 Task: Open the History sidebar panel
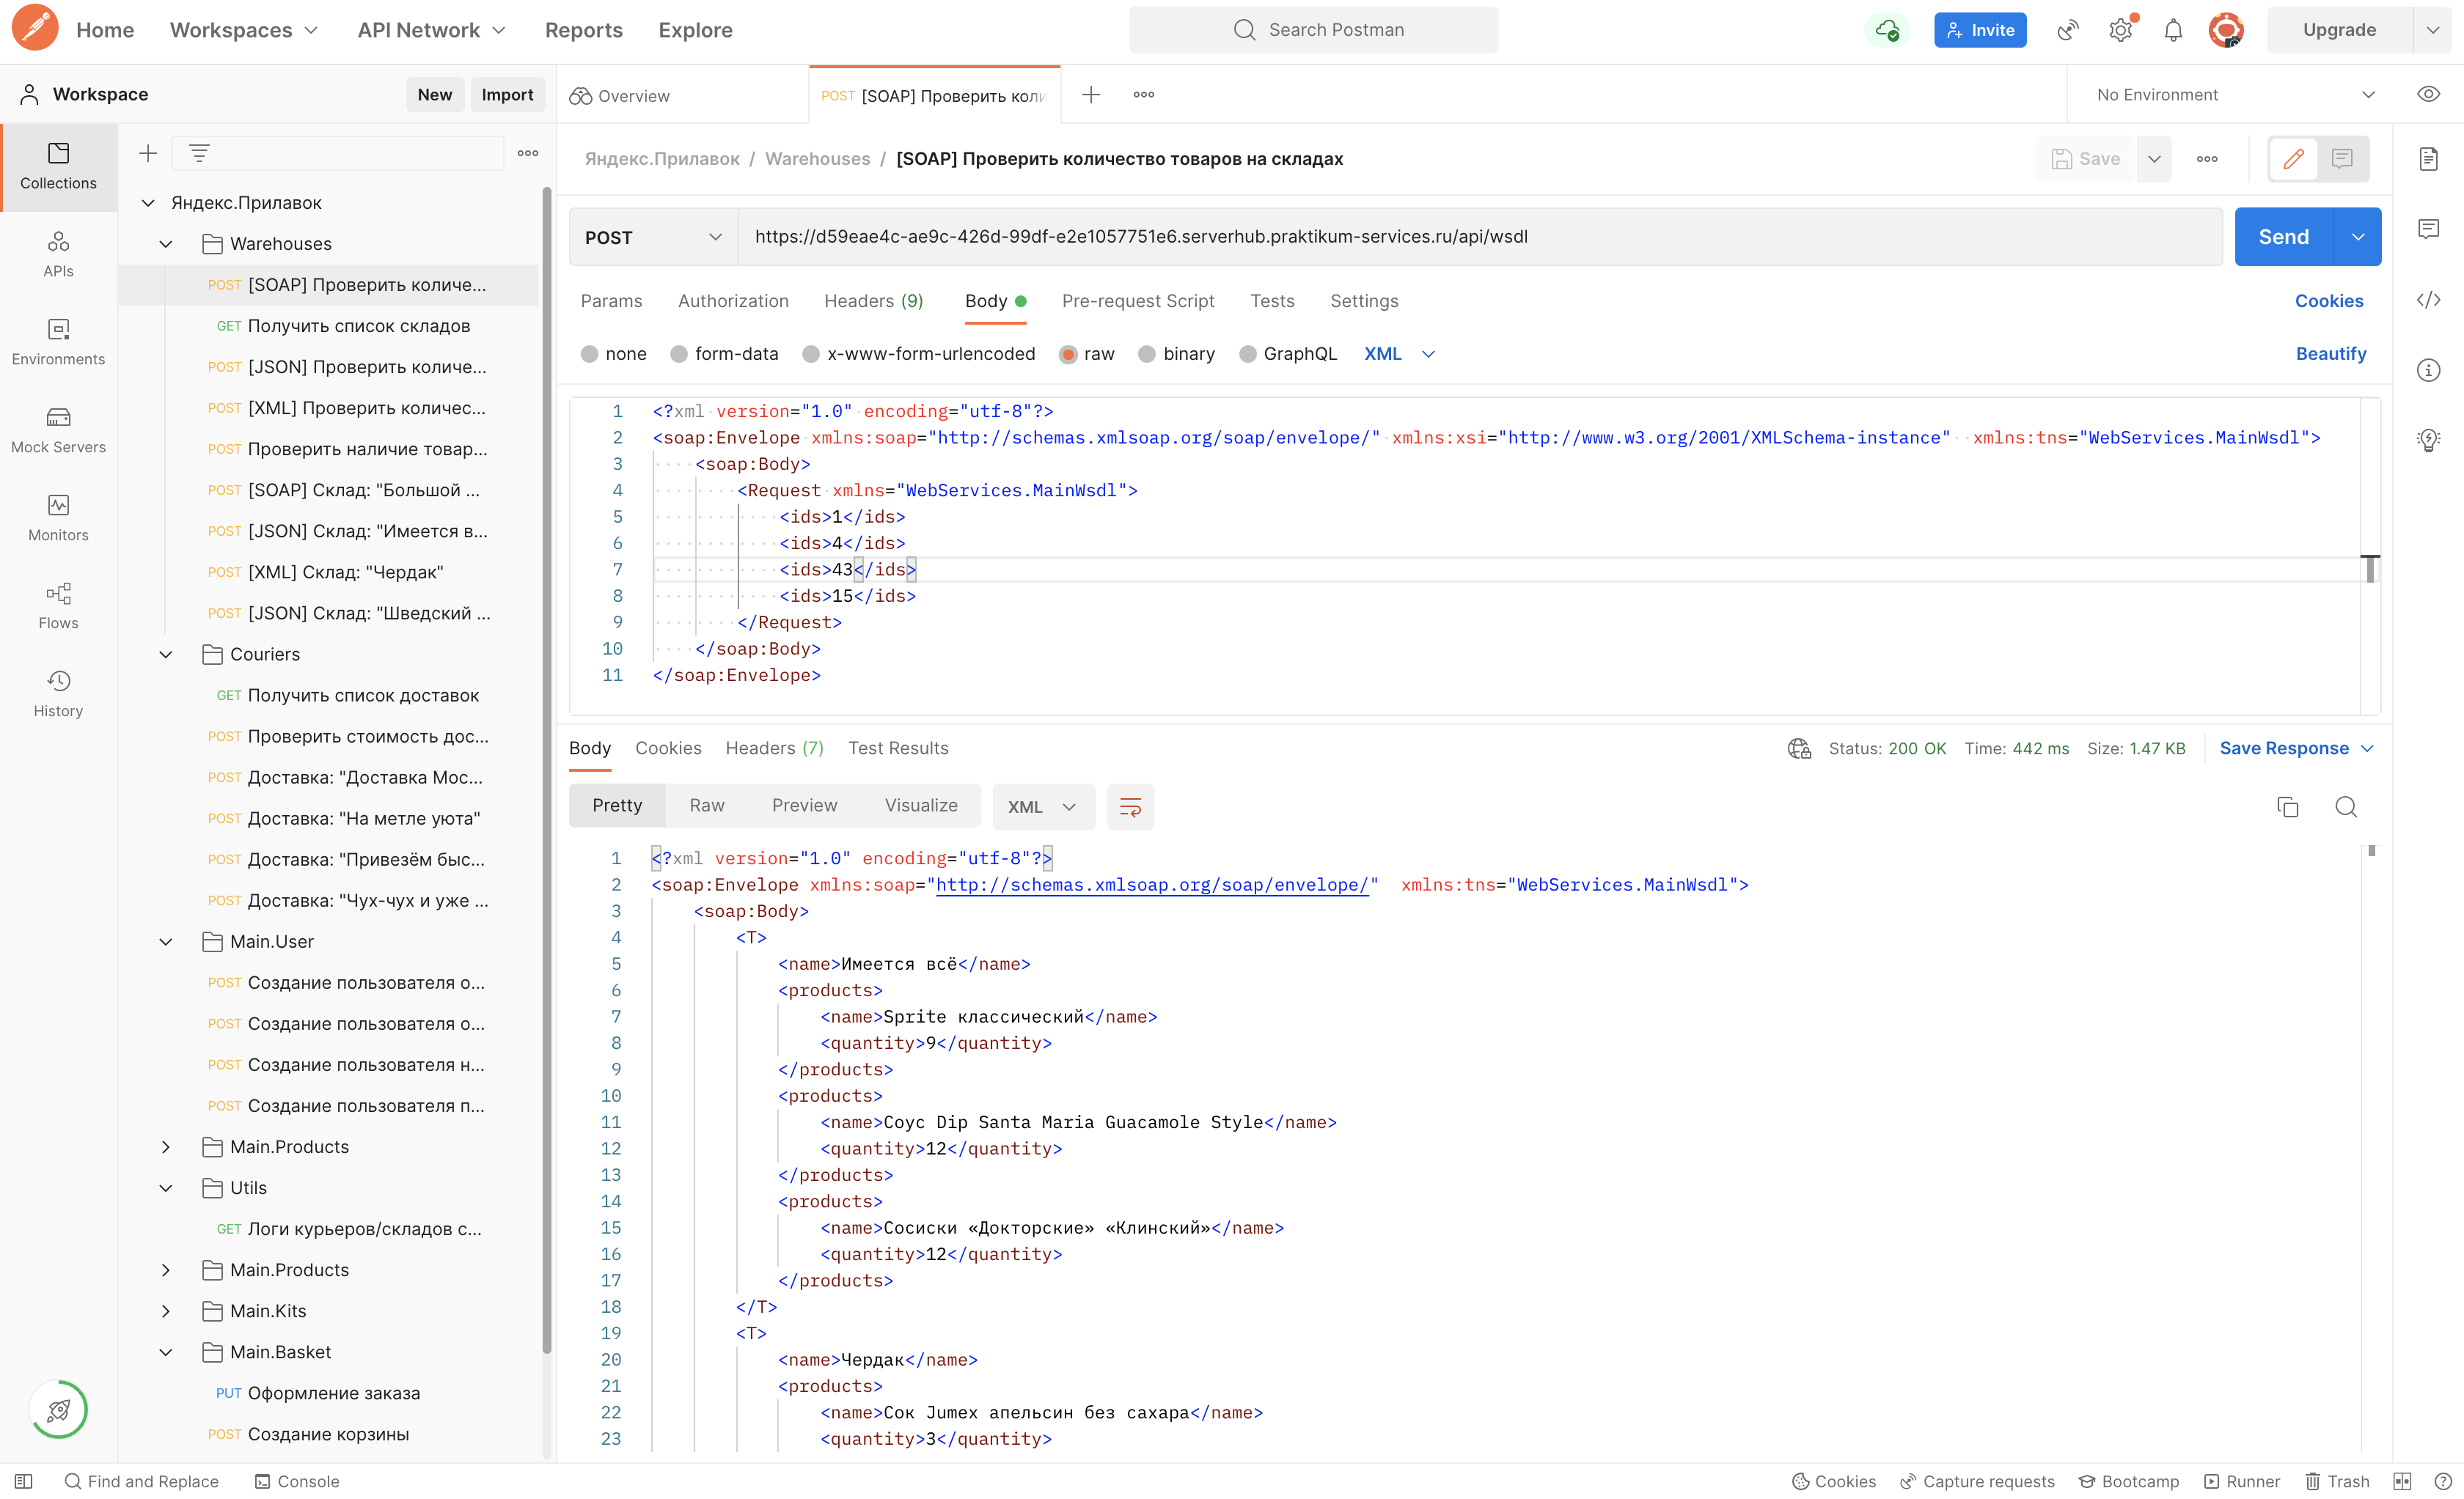pos(58,693)
